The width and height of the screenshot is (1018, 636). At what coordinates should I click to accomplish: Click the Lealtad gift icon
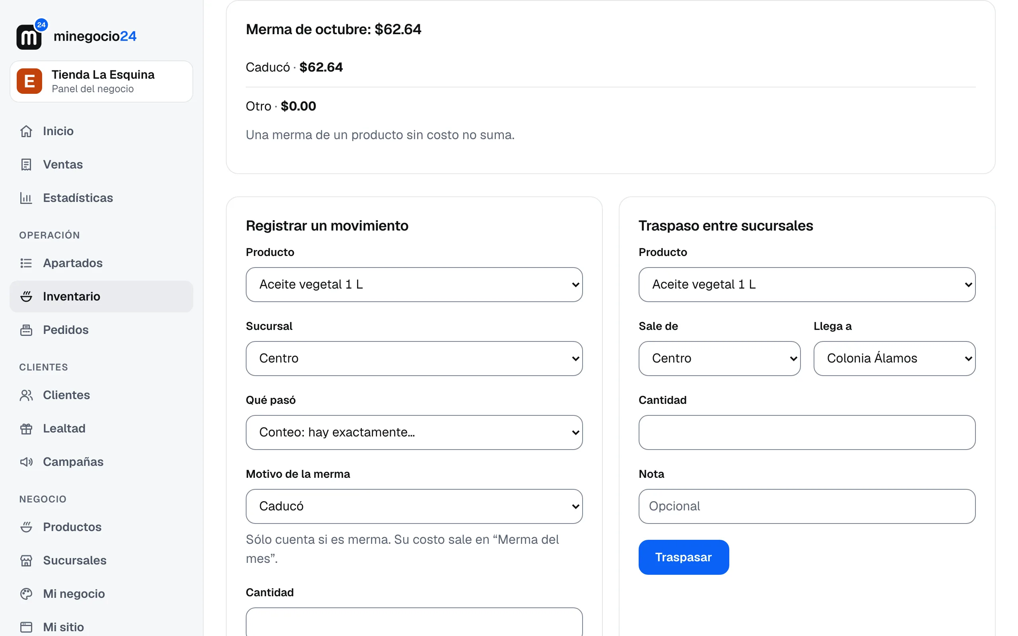tap(26, 428)
